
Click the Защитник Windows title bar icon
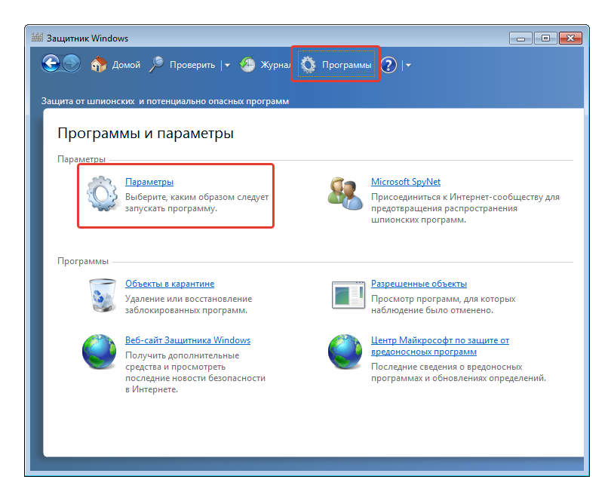[37, 38]
